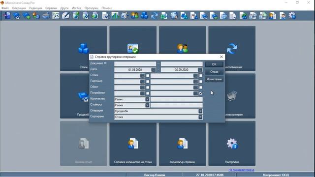Click the globe with magnifier toolbar icon
This screenshot has height=177, width=315.
tap(174, 15)
